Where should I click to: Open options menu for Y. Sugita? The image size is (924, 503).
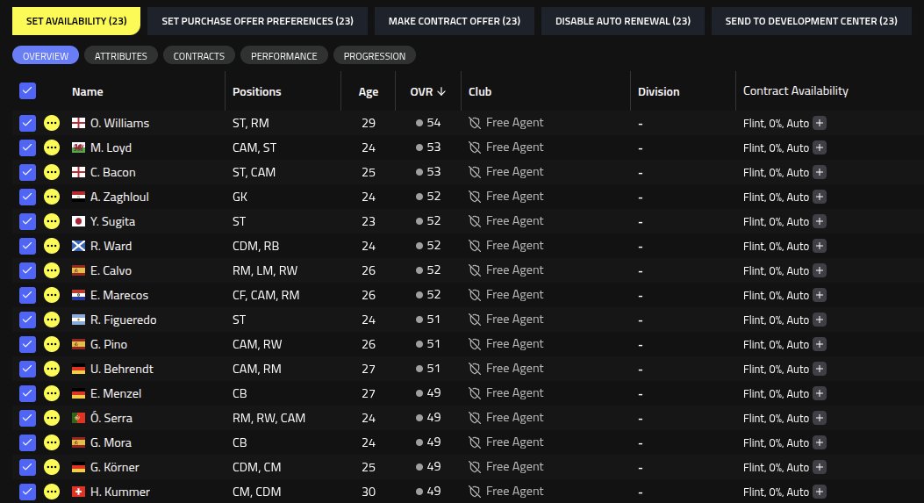[52, 221]
